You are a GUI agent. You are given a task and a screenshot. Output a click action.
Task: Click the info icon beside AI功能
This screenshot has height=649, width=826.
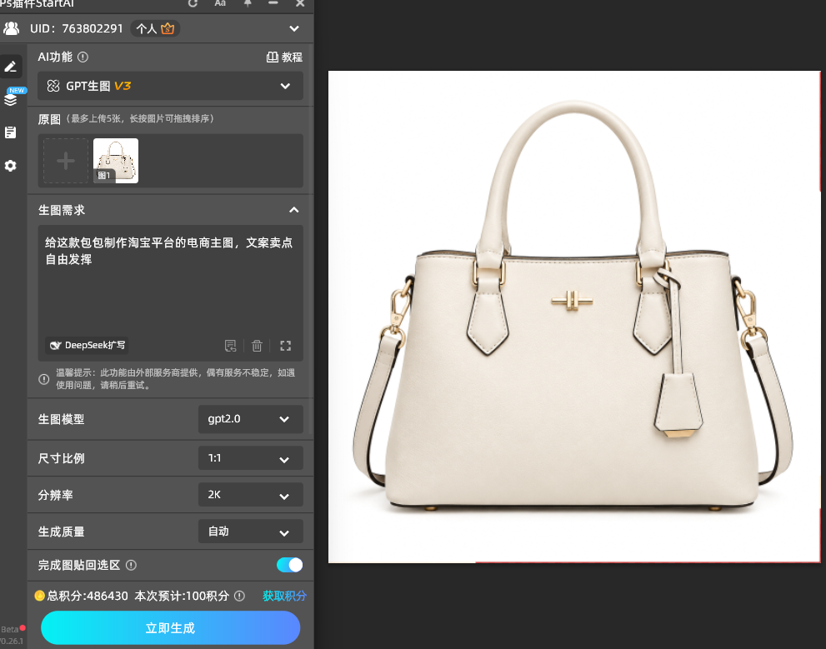(83, 57)
